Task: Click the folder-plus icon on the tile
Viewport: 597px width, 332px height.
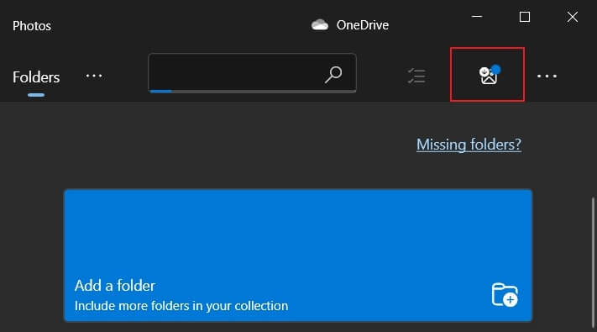Action: (505, 295)
